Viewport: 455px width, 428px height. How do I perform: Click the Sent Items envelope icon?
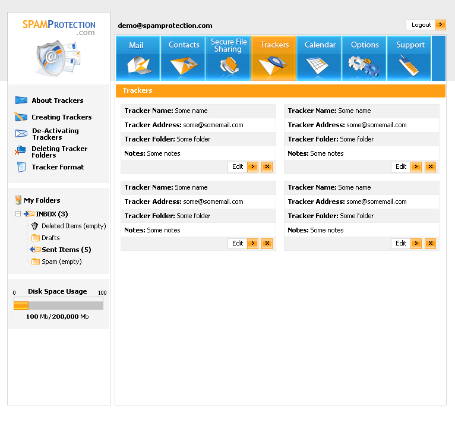35,250
